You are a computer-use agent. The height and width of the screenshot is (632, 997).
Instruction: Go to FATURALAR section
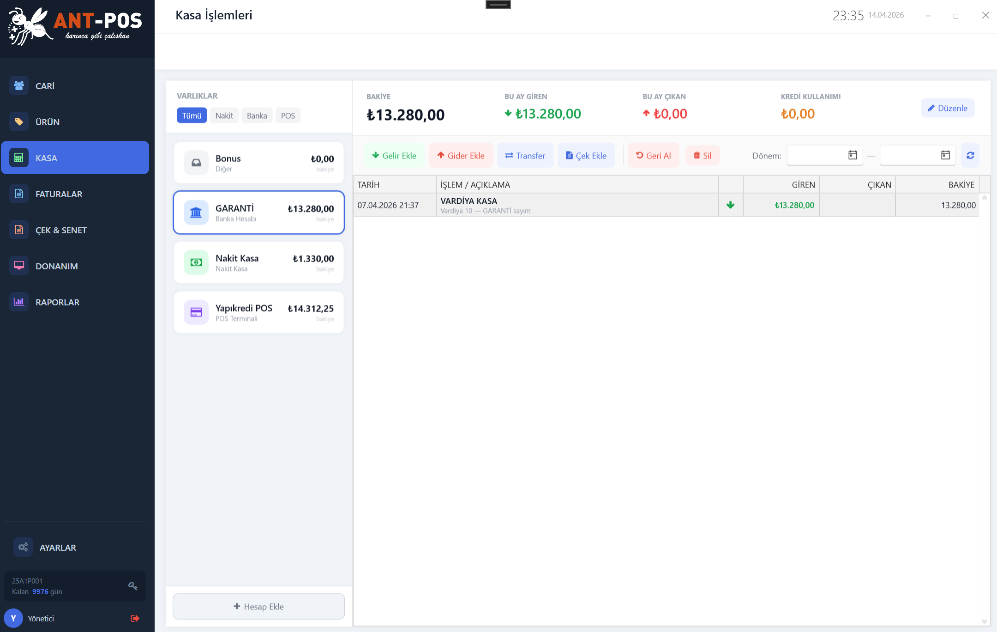click(59, 194)
